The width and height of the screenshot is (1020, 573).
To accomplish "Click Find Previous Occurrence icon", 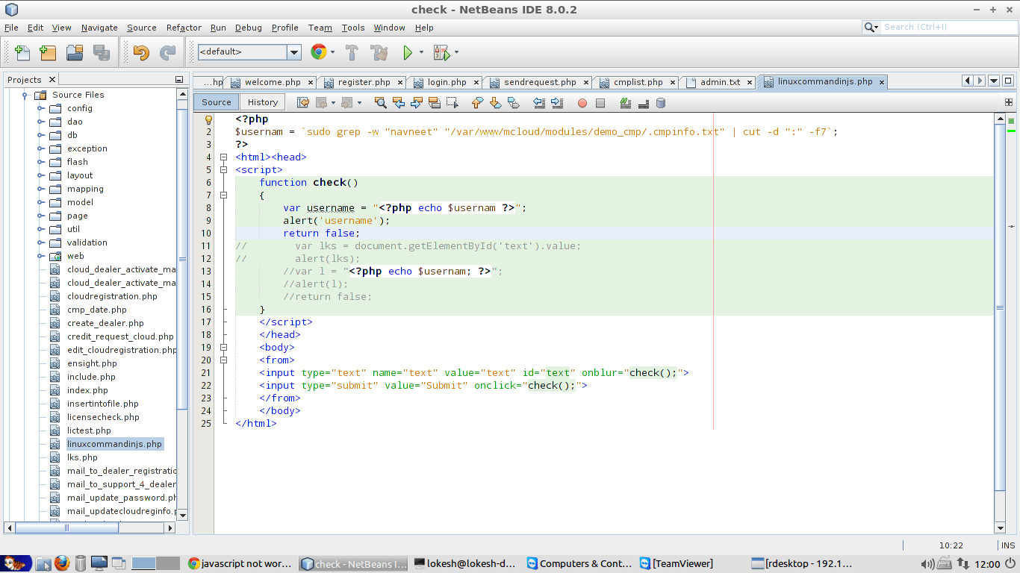I will pyautogui.click(x=399, y=103).
